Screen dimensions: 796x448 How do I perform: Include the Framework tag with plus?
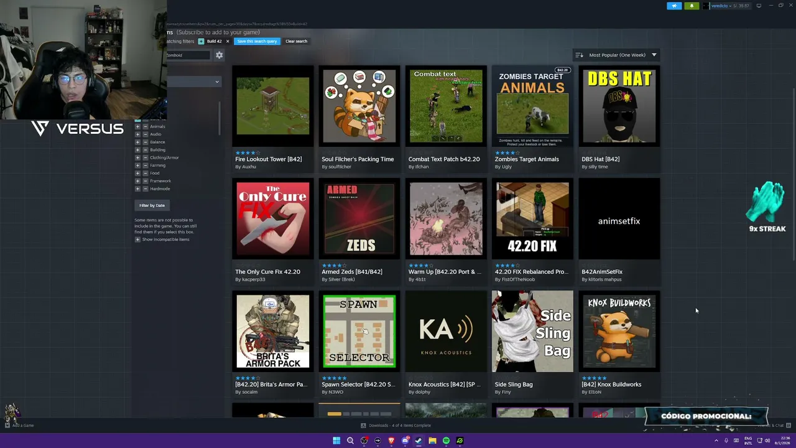(137, 181)
